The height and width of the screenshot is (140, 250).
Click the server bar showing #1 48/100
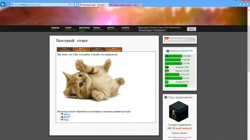point(180,59)
